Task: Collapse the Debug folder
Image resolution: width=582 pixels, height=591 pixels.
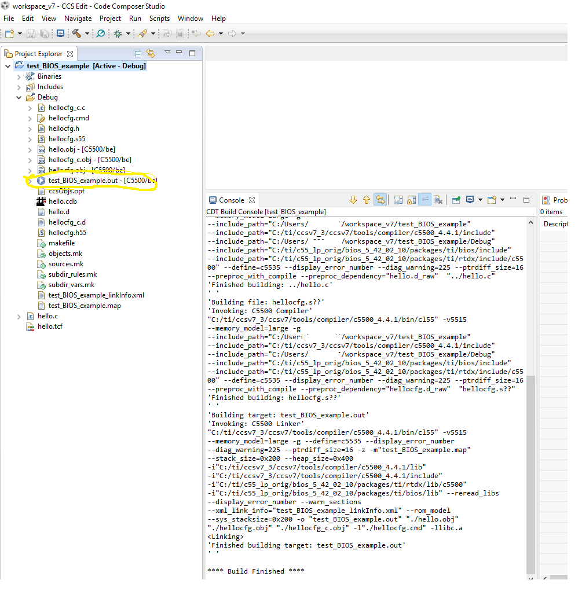Action: [x=19, y=98]
